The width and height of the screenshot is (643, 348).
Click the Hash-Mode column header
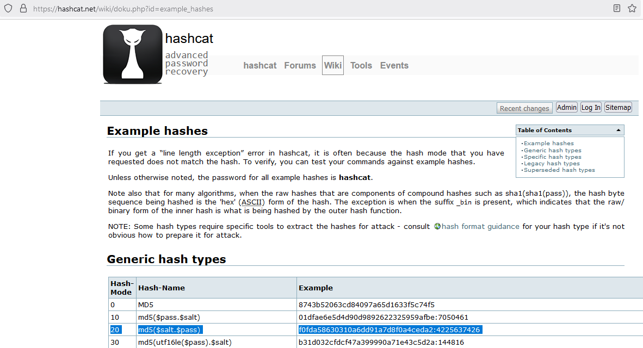click(122, 288)
